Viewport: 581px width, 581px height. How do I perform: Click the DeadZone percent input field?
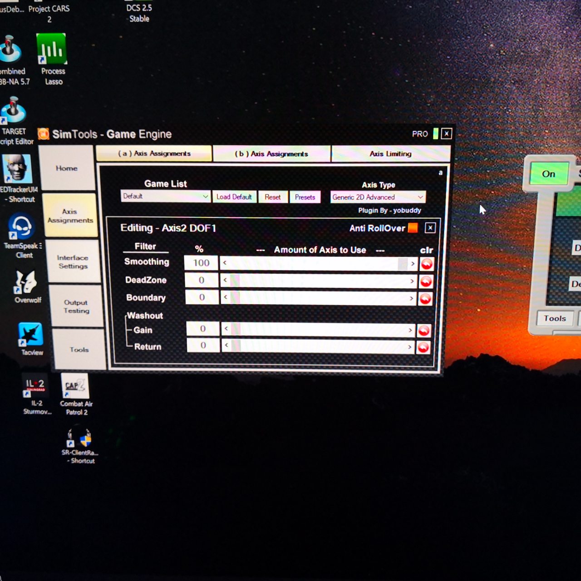[x=202, y=280]
